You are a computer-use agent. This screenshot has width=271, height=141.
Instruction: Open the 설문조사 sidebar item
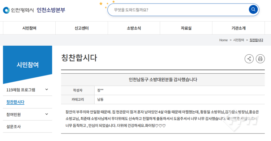[x=13, y=127]
